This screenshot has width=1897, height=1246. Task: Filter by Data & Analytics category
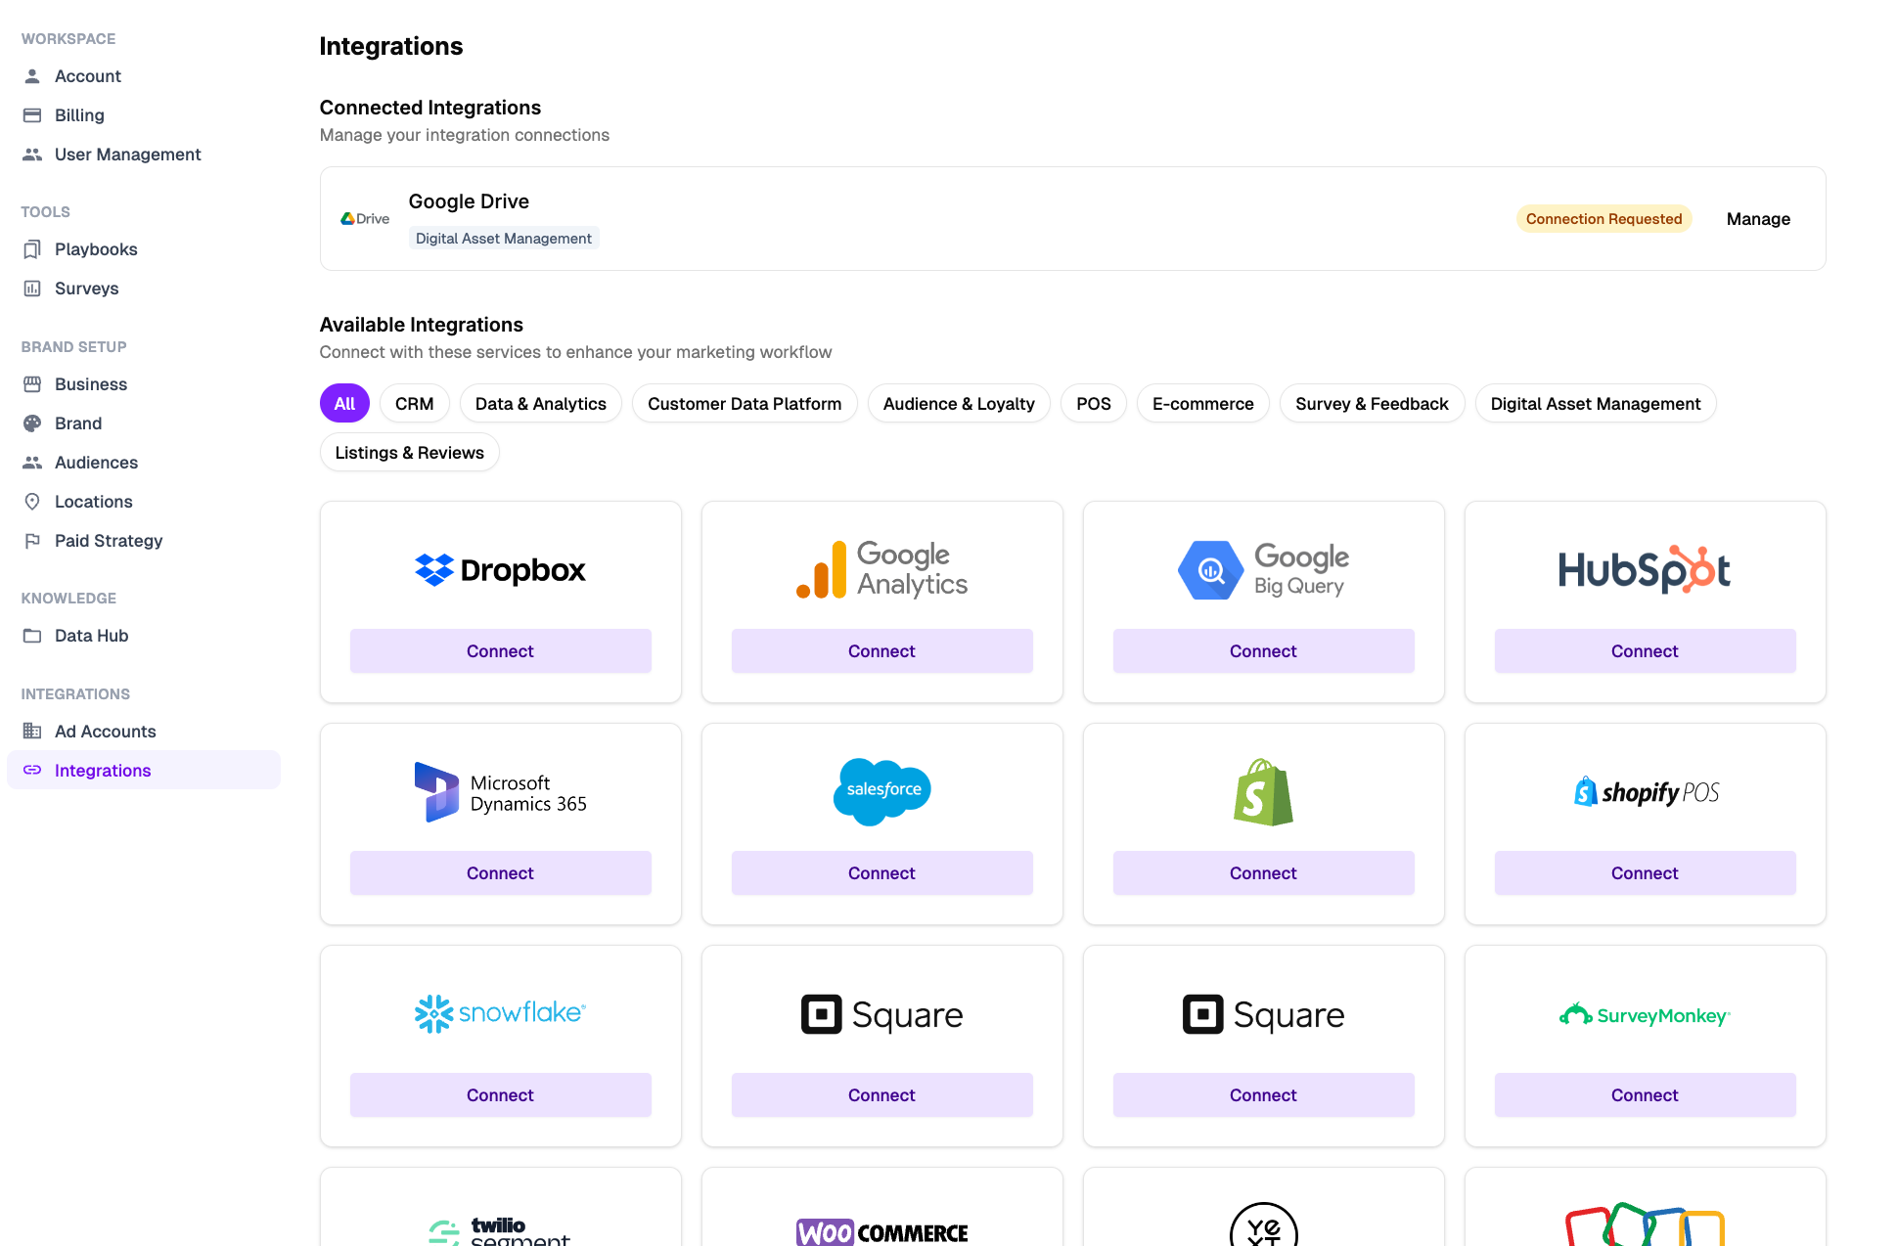(541, 404)
